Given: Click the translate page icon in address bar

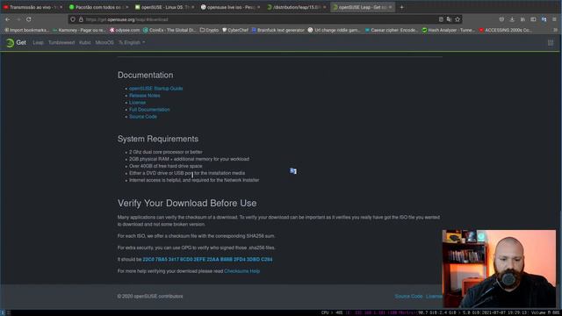Looking at the screenshot, I should [x=449, y=19].
